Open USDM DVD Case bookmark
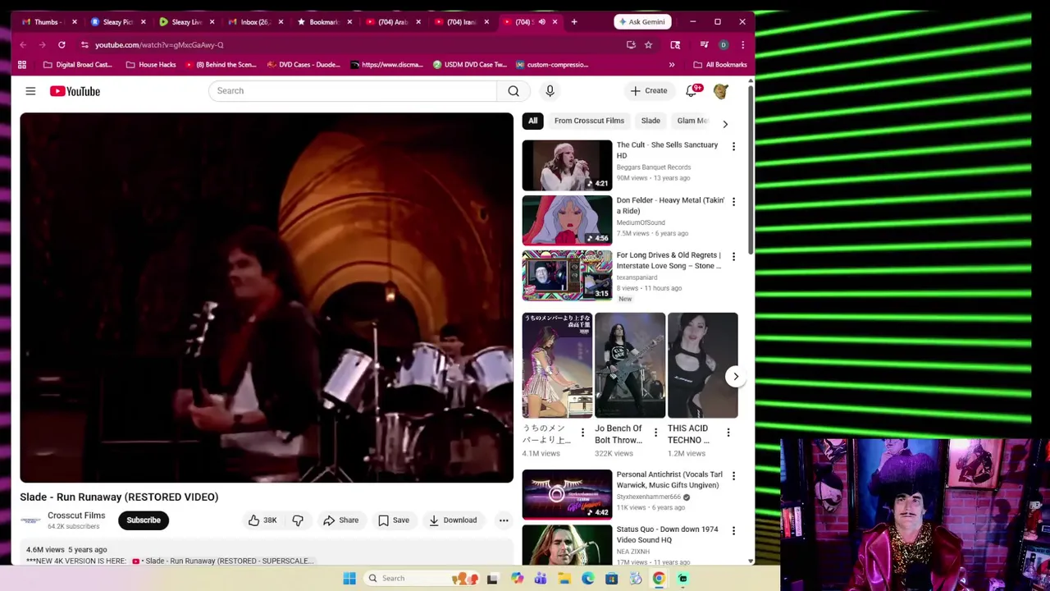 tap(470, 64)
